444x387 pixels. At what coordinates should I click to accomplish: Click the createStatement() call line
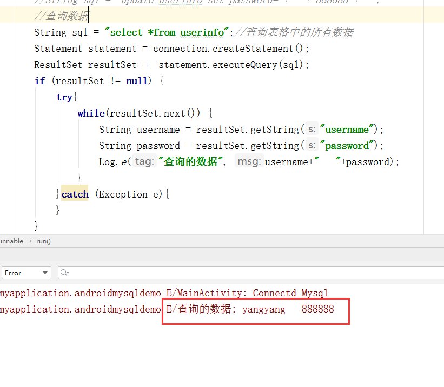pyautogui.click(x=171, y=49)
